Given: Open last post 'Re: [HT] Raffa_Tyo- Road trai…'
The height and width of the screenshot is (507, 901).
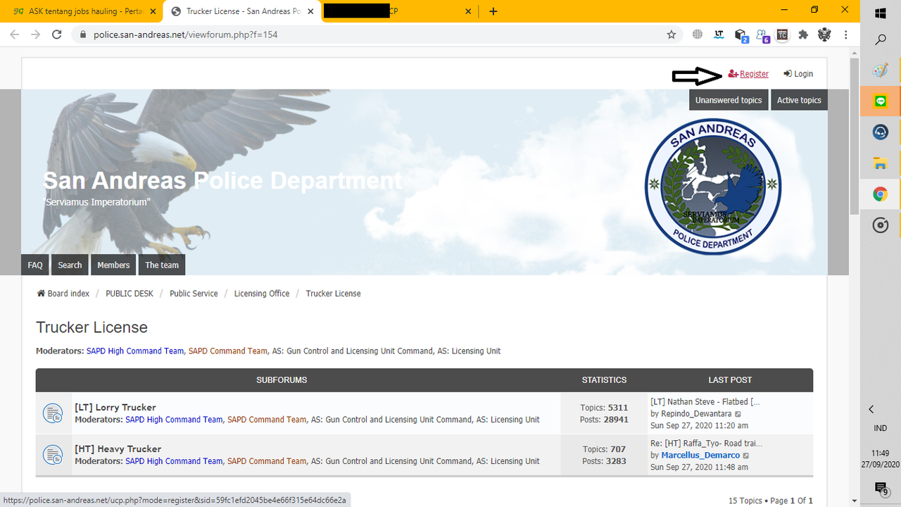Looking at the screenshot, I should click(707, 444).
